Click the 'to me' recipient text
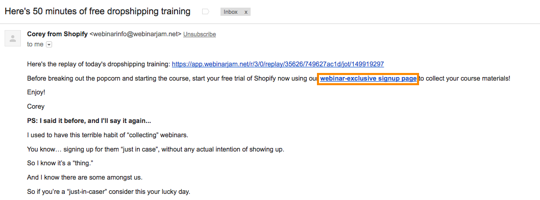This screenshot has width=540, height=200. pos(35,44)
